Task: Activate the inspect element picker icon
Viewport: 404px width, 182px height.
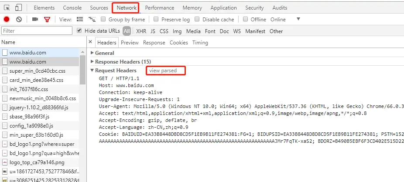Action: (x=7, y=8)
